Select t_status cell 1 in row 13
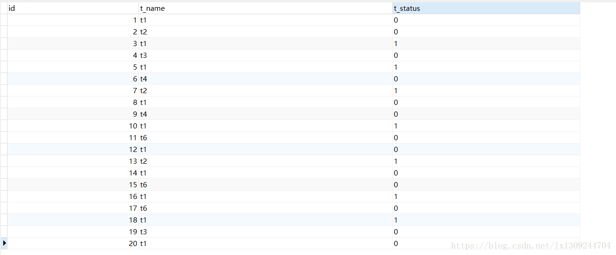 (x=486, y=161)
